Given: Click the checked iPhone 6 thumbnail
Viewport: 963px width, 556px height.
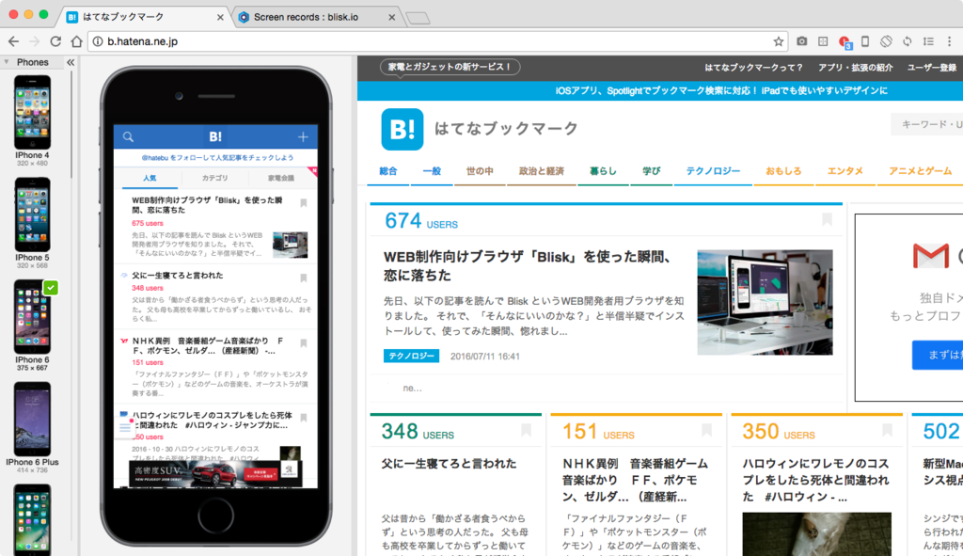Looking at the screenshot, I should coord(32,317).
